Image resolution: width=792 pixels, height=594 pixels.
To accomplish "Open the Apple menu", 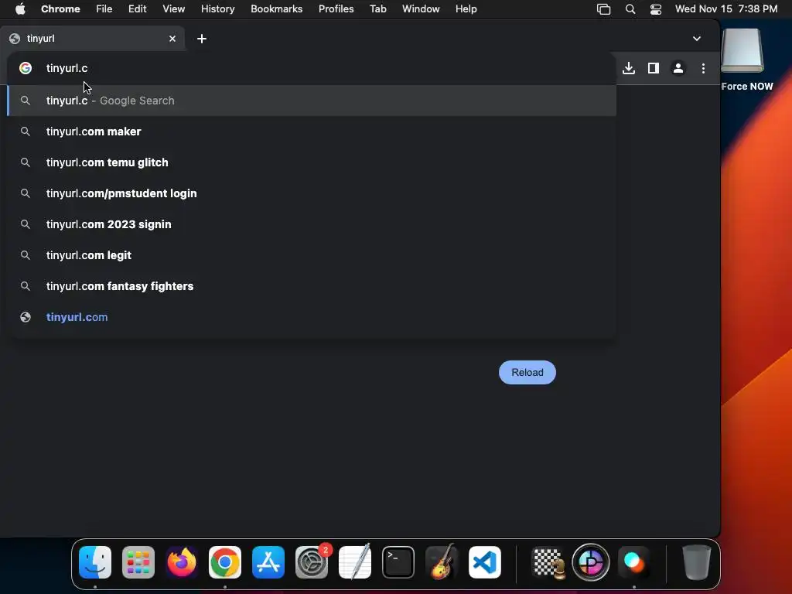I will [20, 9].
